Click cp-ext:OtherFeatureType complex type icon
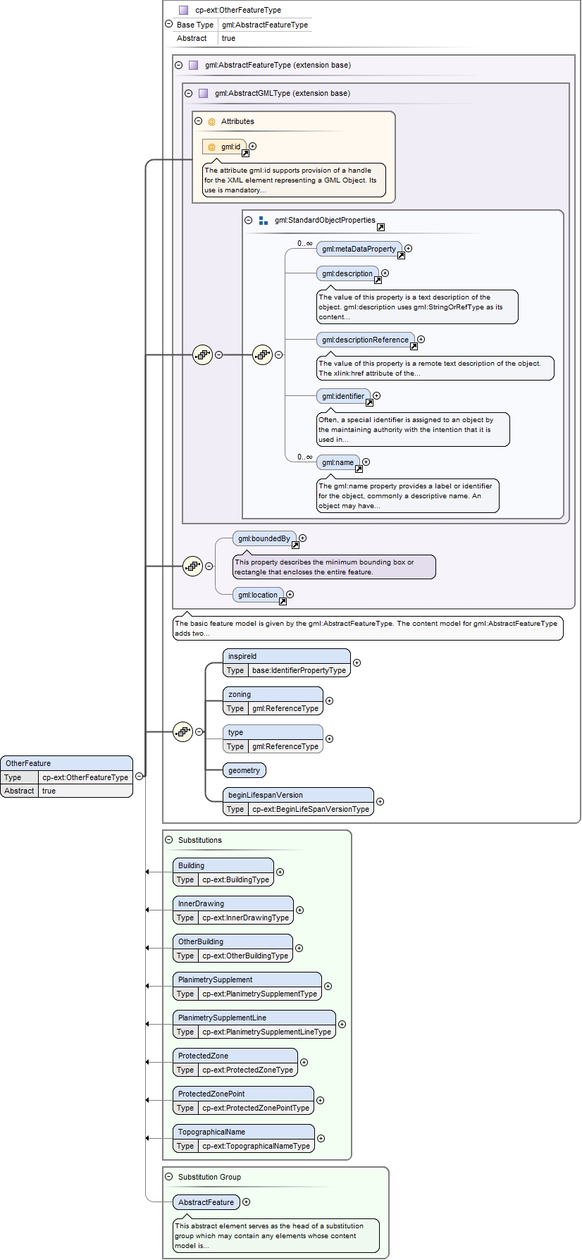 tap(184, 10)
